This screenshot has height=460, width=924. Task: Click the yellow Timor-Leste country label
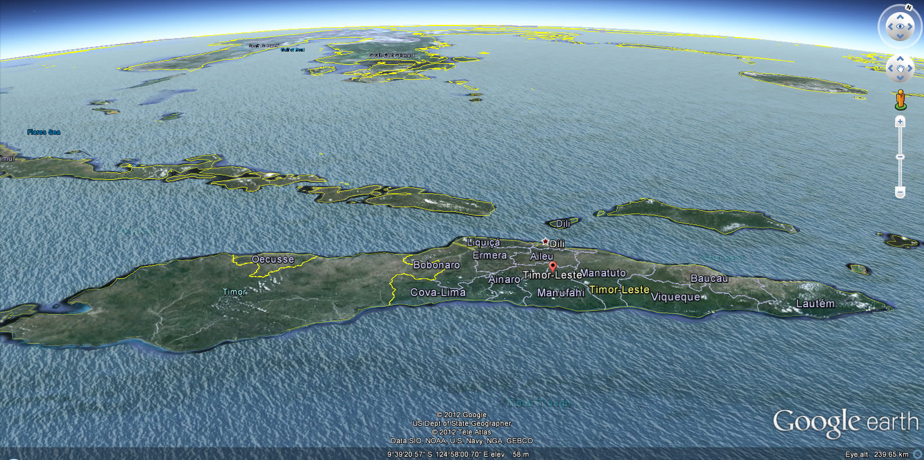(x=619, y=289)
